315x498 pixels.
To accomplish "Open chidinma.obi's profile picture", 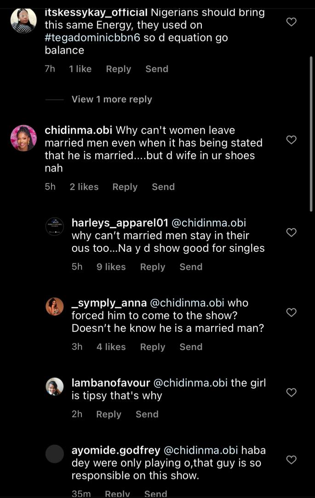I will tap(23, 138).
